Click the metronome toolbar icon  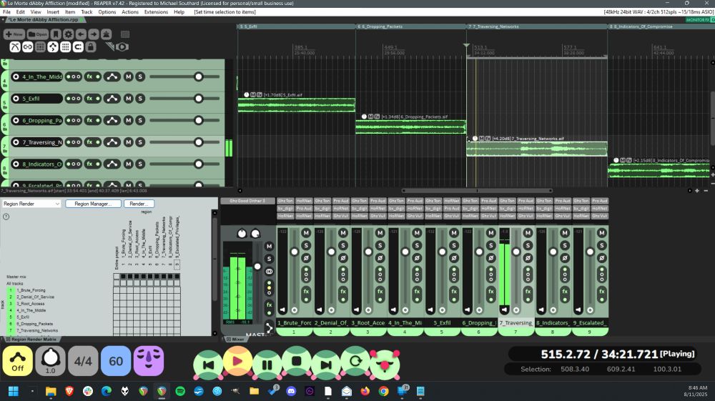(106, 34)
